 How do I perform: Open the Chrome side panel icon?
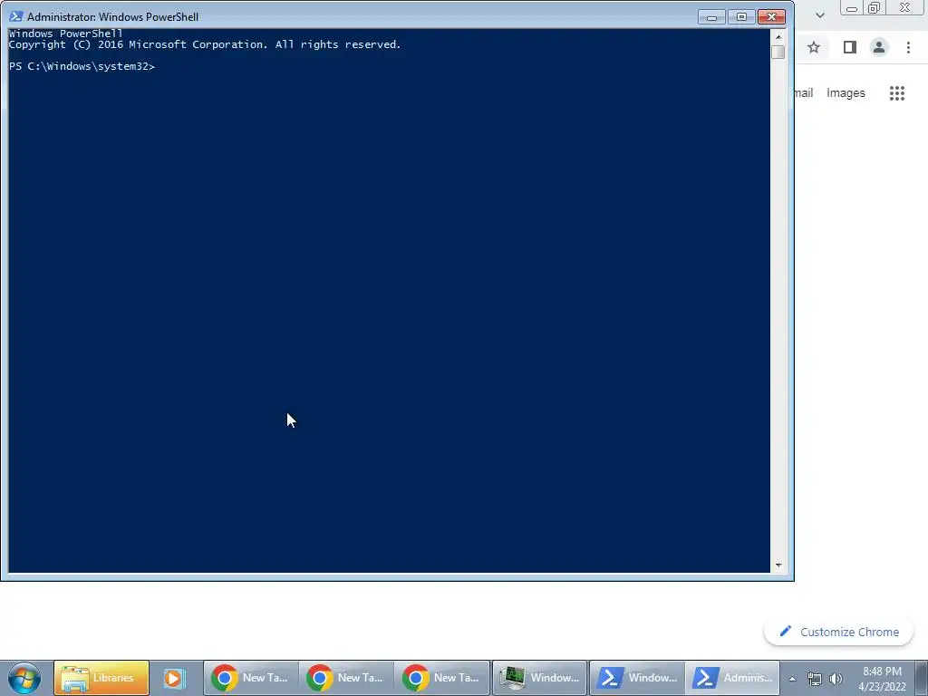tap(850, 47)
